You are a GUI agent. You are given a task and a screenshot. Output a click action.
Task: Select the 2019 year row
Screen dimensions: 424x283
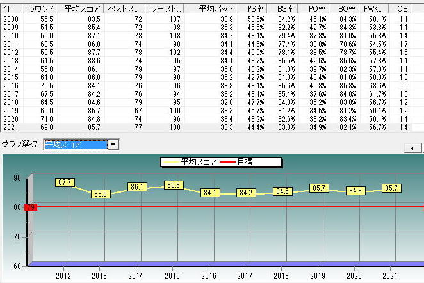206,111
